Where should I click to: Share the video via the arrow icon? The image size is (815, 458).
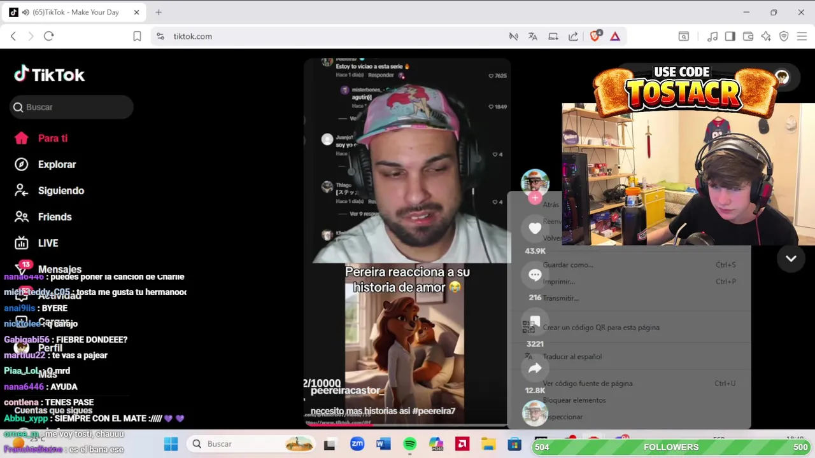click(x=535, y=368)
